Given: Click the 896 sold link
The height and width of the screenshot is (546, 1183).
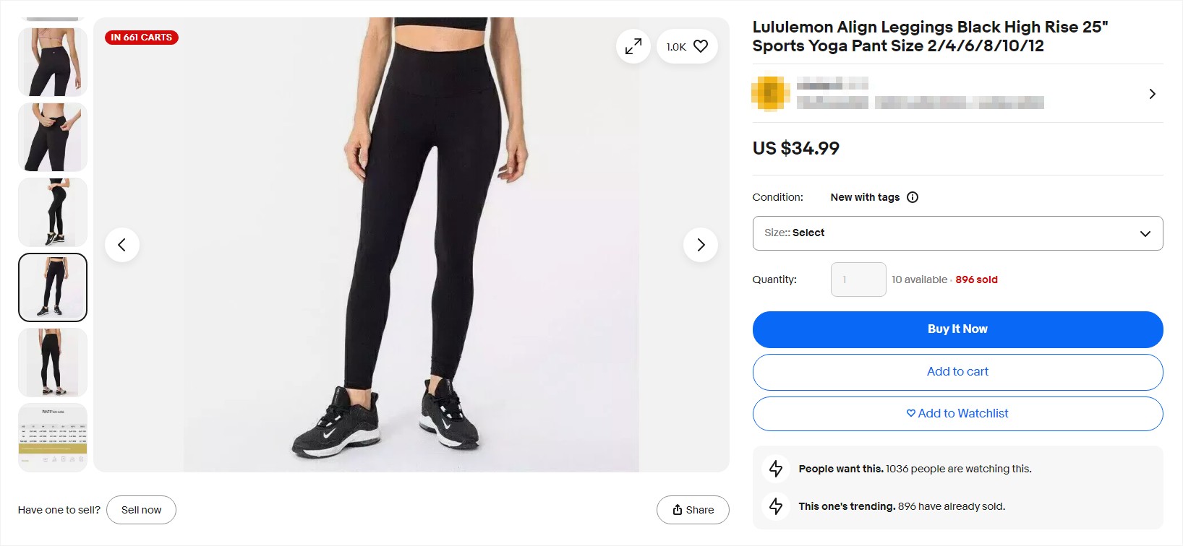Looking at the screenshot, I should (x=977, y=279).
